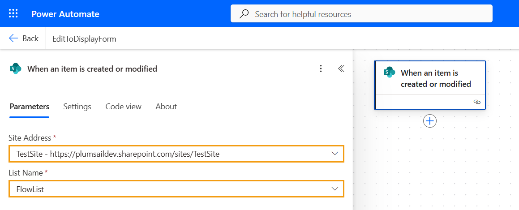Viewport: 519px width, 210px height.
Task: Expand the List Name dropdown chevron
Action: pyautogui.click(x=335, y=189)
